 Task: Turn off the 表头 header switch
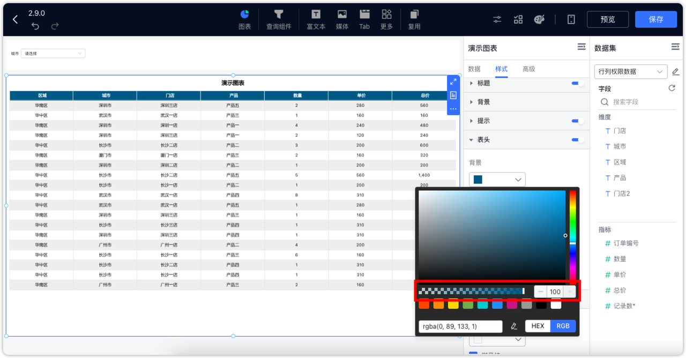point(576,139)
